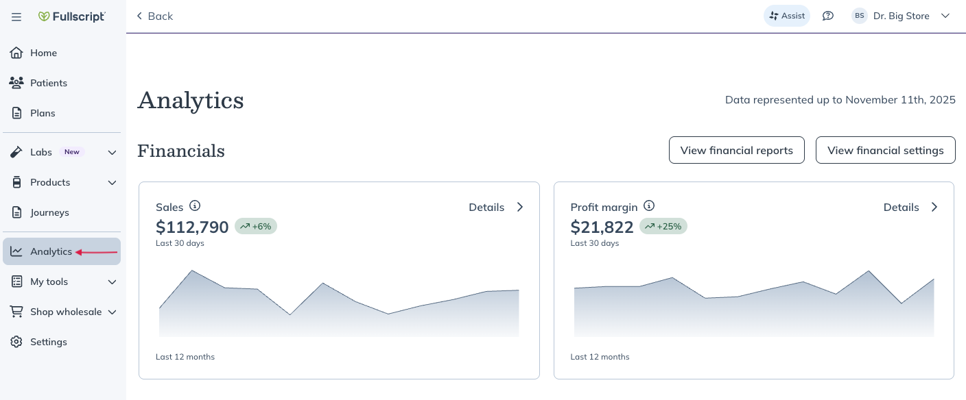Expand the Labs submenu chevron
The image size is (966, 400).
click(x=113, y=152)
